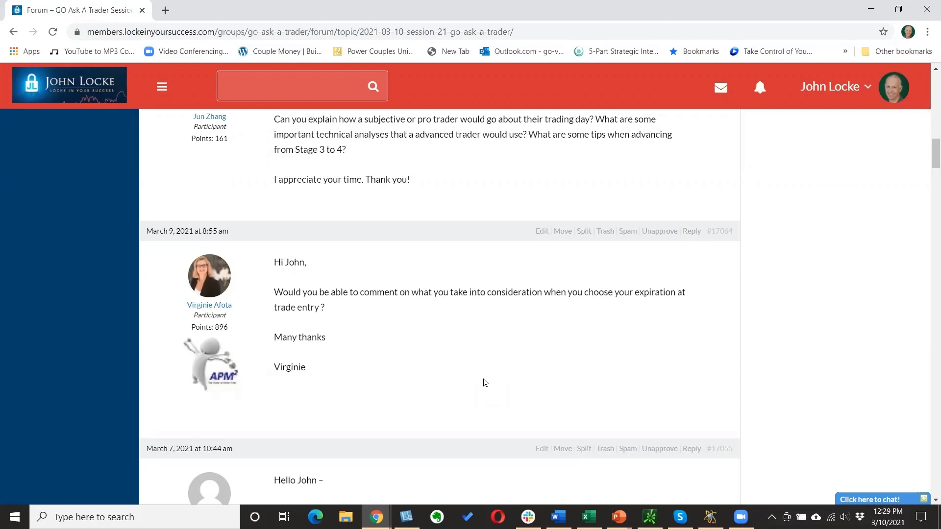Click Virginie Afota avatar photo
Screen dimensions: 941x529
point(209,276)
